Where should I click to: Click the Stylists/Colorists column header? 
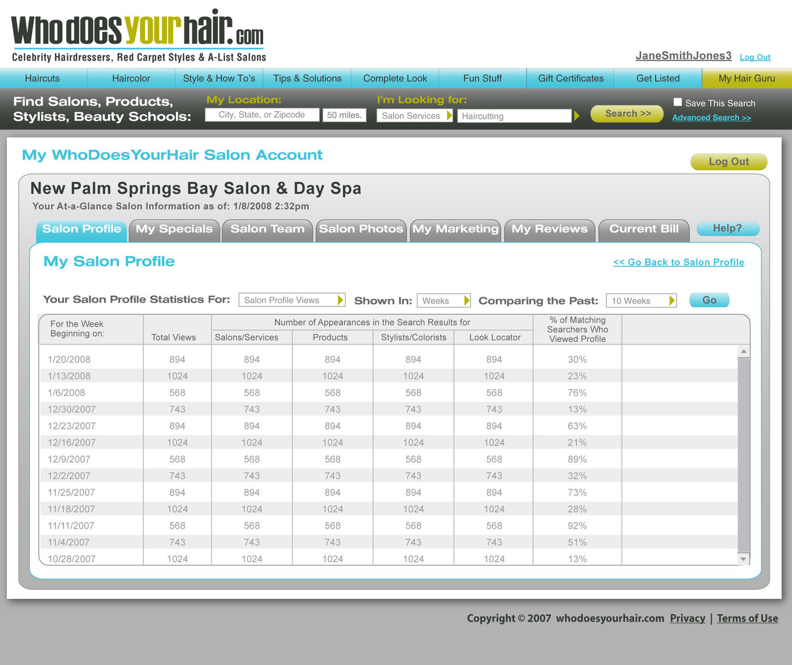414,337
